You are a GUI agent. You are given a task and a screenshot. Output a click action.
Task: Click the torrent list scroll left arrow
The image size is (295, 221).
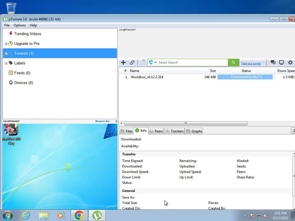[x=121, y=123]
